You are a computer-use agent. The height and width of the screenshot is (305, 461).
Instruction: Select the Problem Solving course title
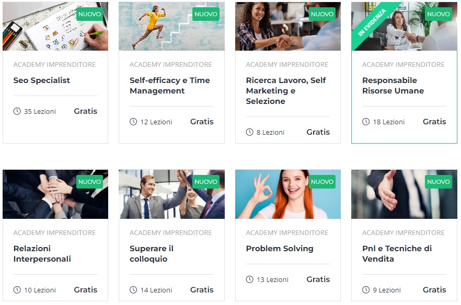pyautogui.click(x=280, y=249)
